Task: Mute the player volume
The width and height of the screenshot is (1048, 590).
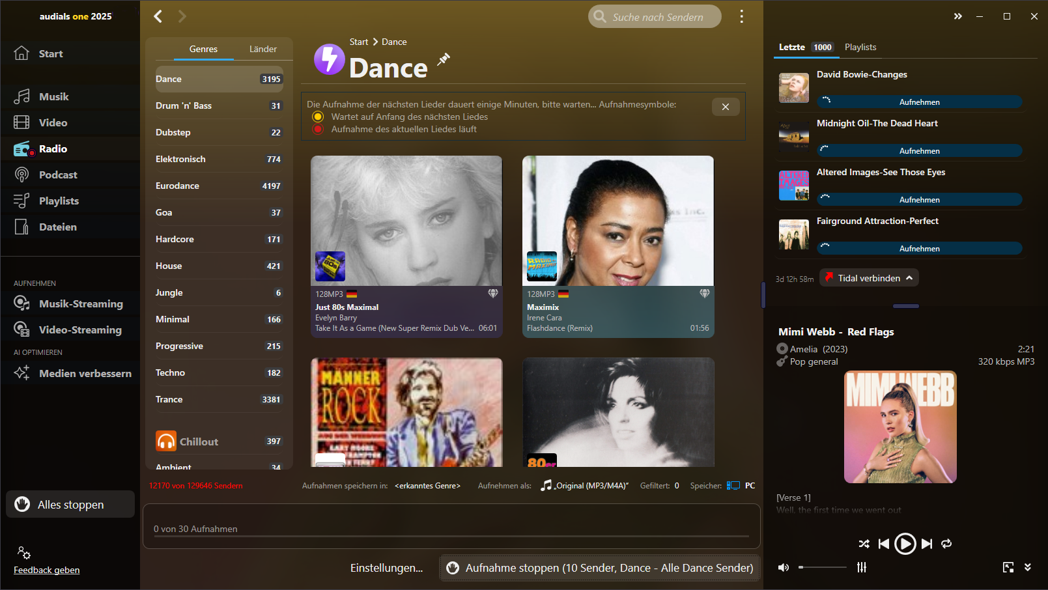Action: (x=784, y=567)
